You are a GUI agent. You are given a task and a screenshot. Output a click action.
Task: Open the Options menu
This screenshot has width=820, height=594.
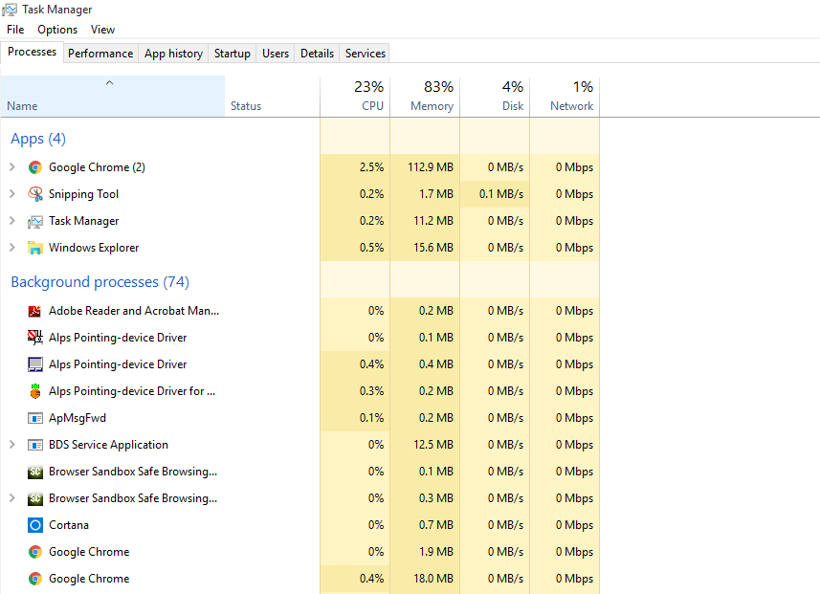pyautogui.click(x=56, y=29)
